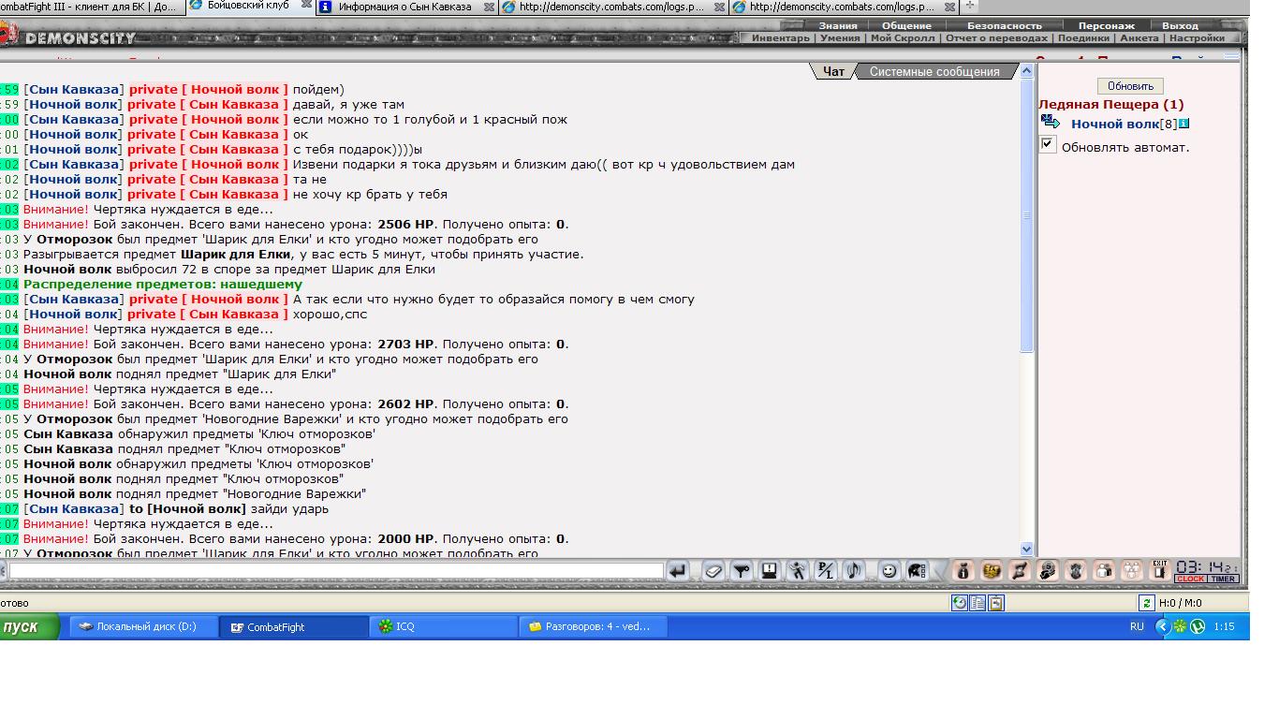Click the clipboard icon in the status bar

coord(996,603)
